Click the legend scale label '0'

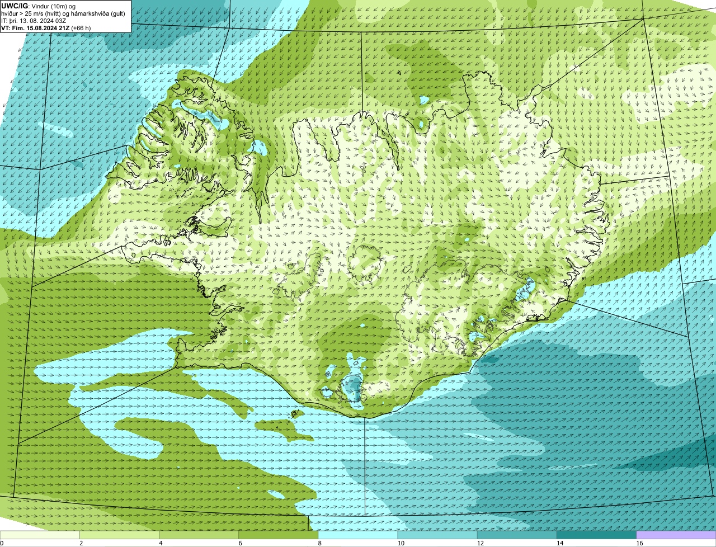tap(2, 543)
